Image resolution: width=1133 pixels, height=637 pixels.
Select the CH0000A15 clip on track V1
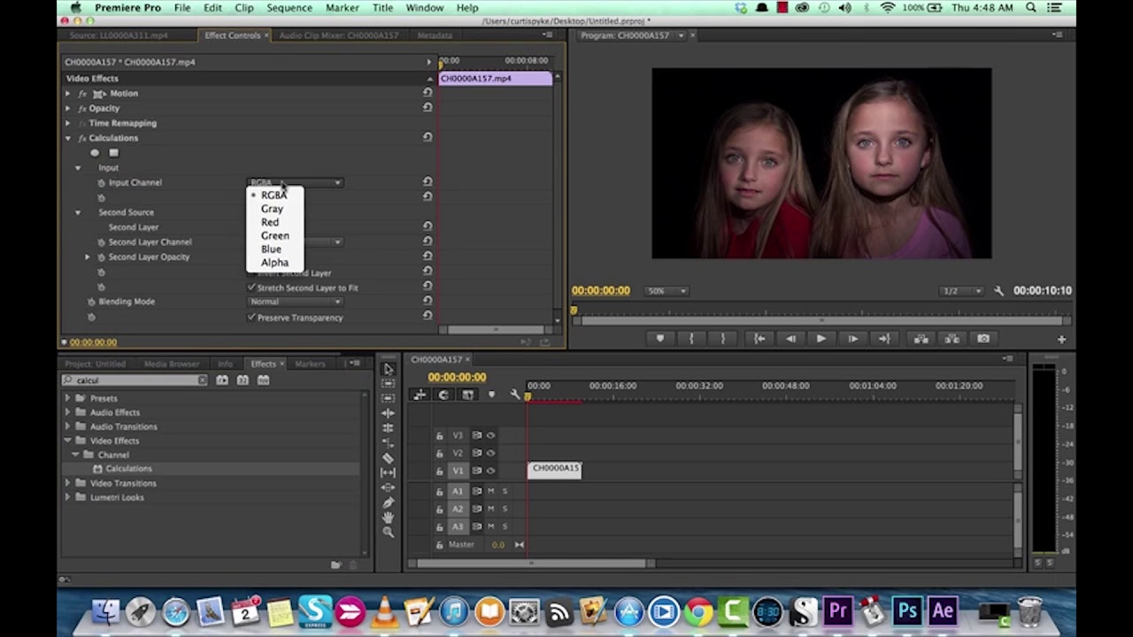(555, 471)
